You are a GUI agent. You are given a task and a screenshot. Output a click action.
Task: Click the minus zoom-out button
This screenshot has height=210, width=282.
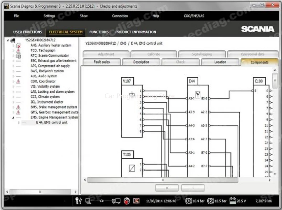pyautogui.click(x=193, y=188)
